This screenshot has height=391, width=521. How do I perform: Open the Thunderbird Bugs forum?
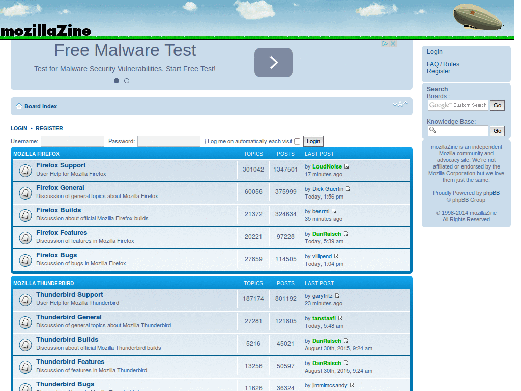[x=65, y=384]
